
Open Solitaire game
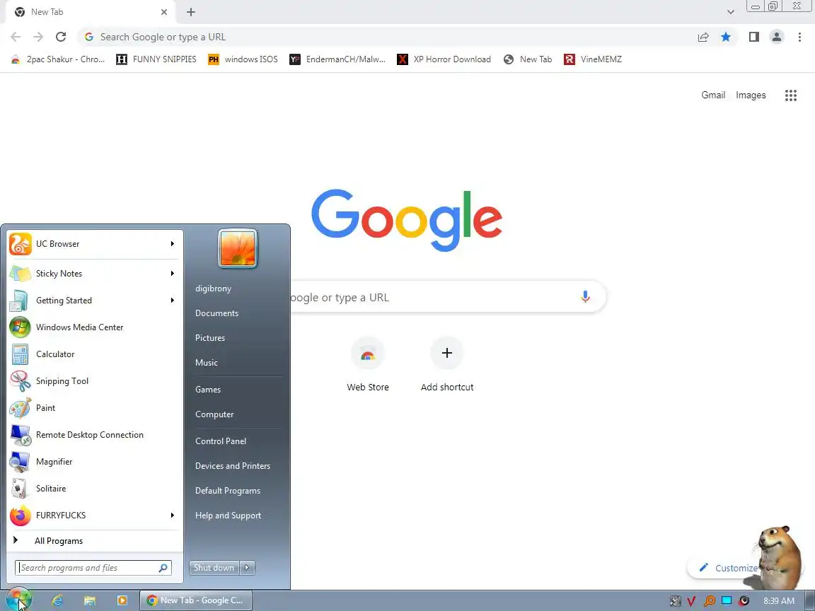coord(95,489)
